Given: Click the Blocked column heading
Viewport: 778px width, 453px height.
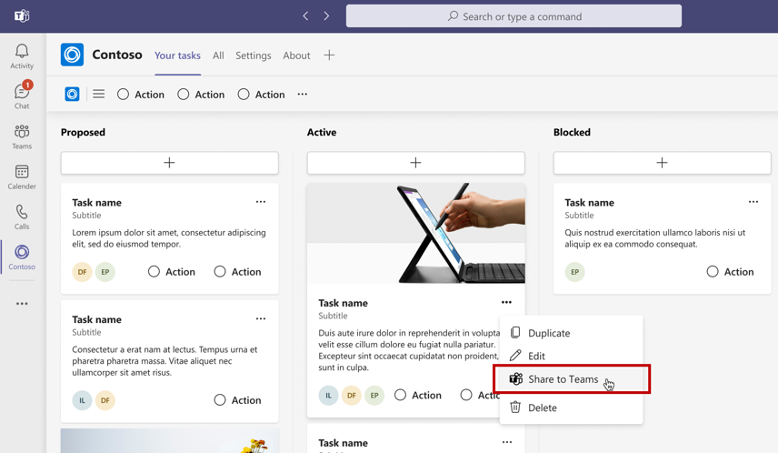Looking at the screenshot, I should pos(572,132).
